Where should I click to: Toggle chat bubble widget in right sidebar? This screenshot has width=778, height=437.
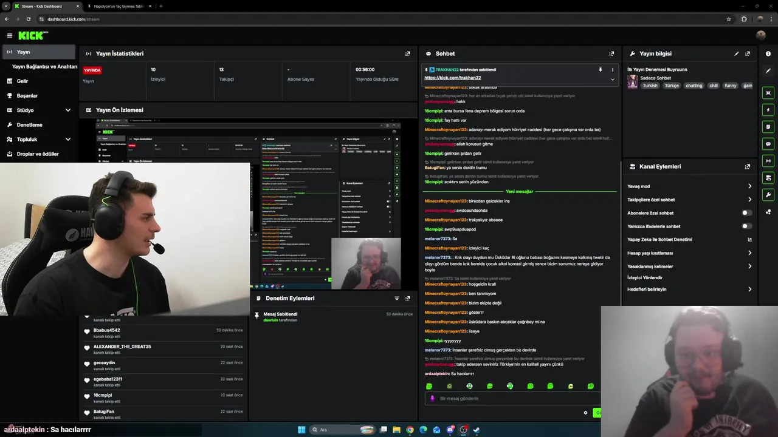tap(768, 144)
